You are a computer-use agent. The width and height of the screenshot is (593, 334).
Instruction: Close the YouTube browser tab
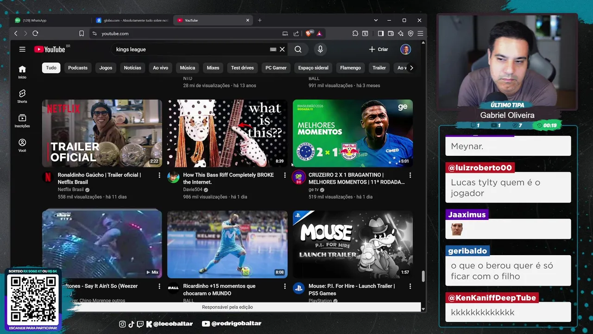pos(247,20)
